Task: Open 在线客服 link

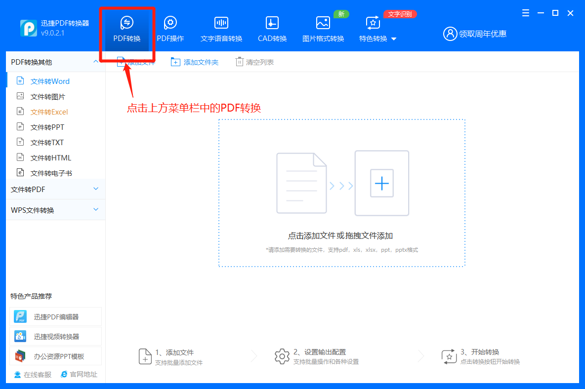Action: 33,375
